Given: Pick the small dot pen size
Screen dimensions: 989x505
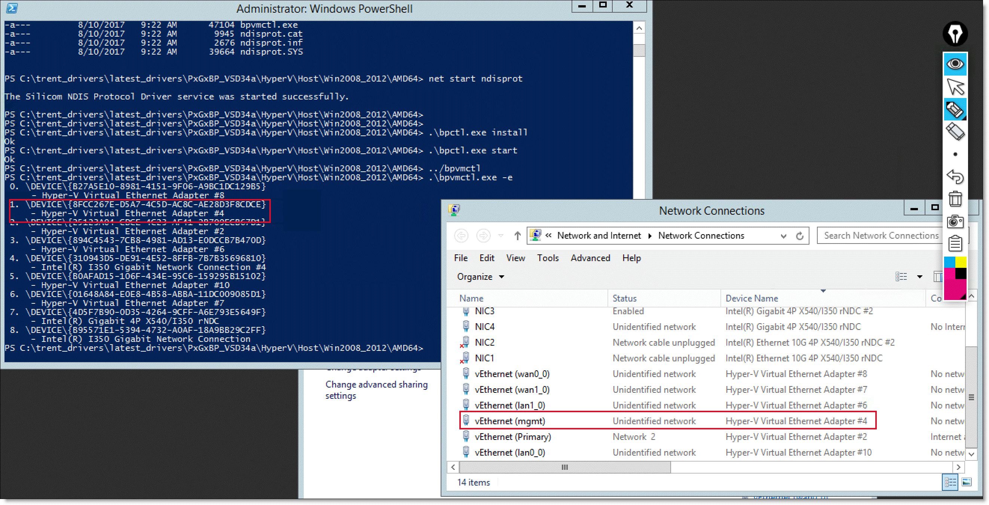Looking at the screenshot, I should 955,154.
